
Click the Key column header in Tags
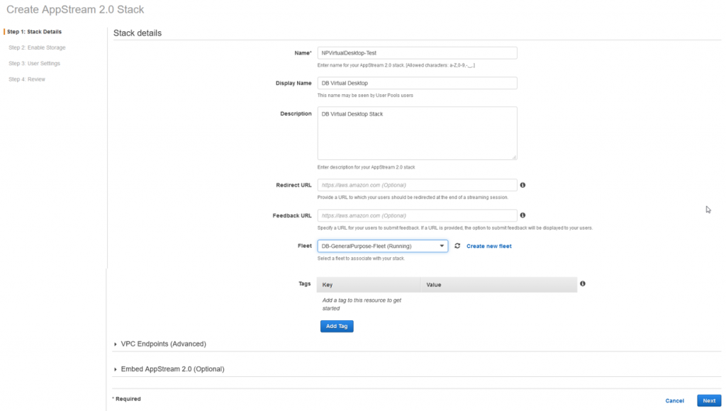point(369,285)
